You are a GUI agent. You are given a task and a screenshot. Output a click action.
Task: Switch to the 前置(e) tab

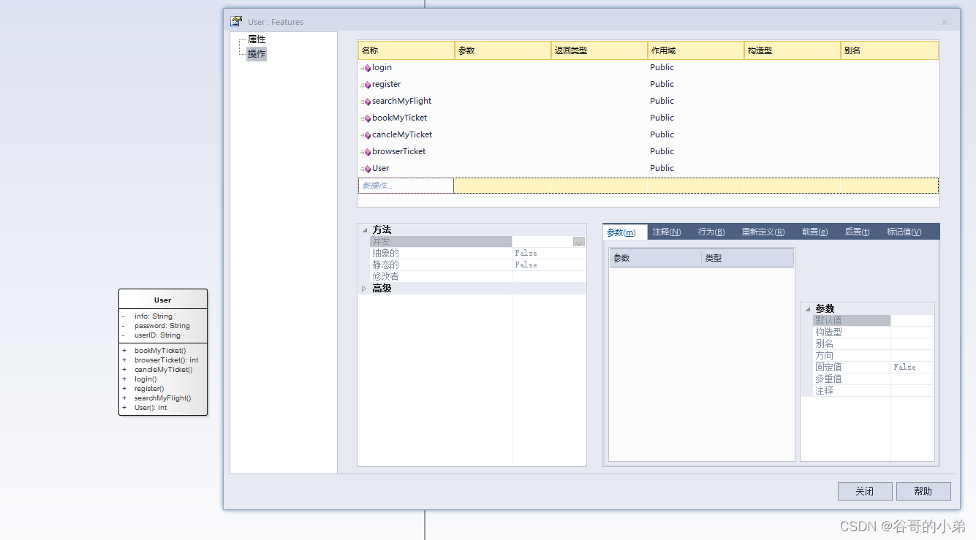[x=814, y=232]
